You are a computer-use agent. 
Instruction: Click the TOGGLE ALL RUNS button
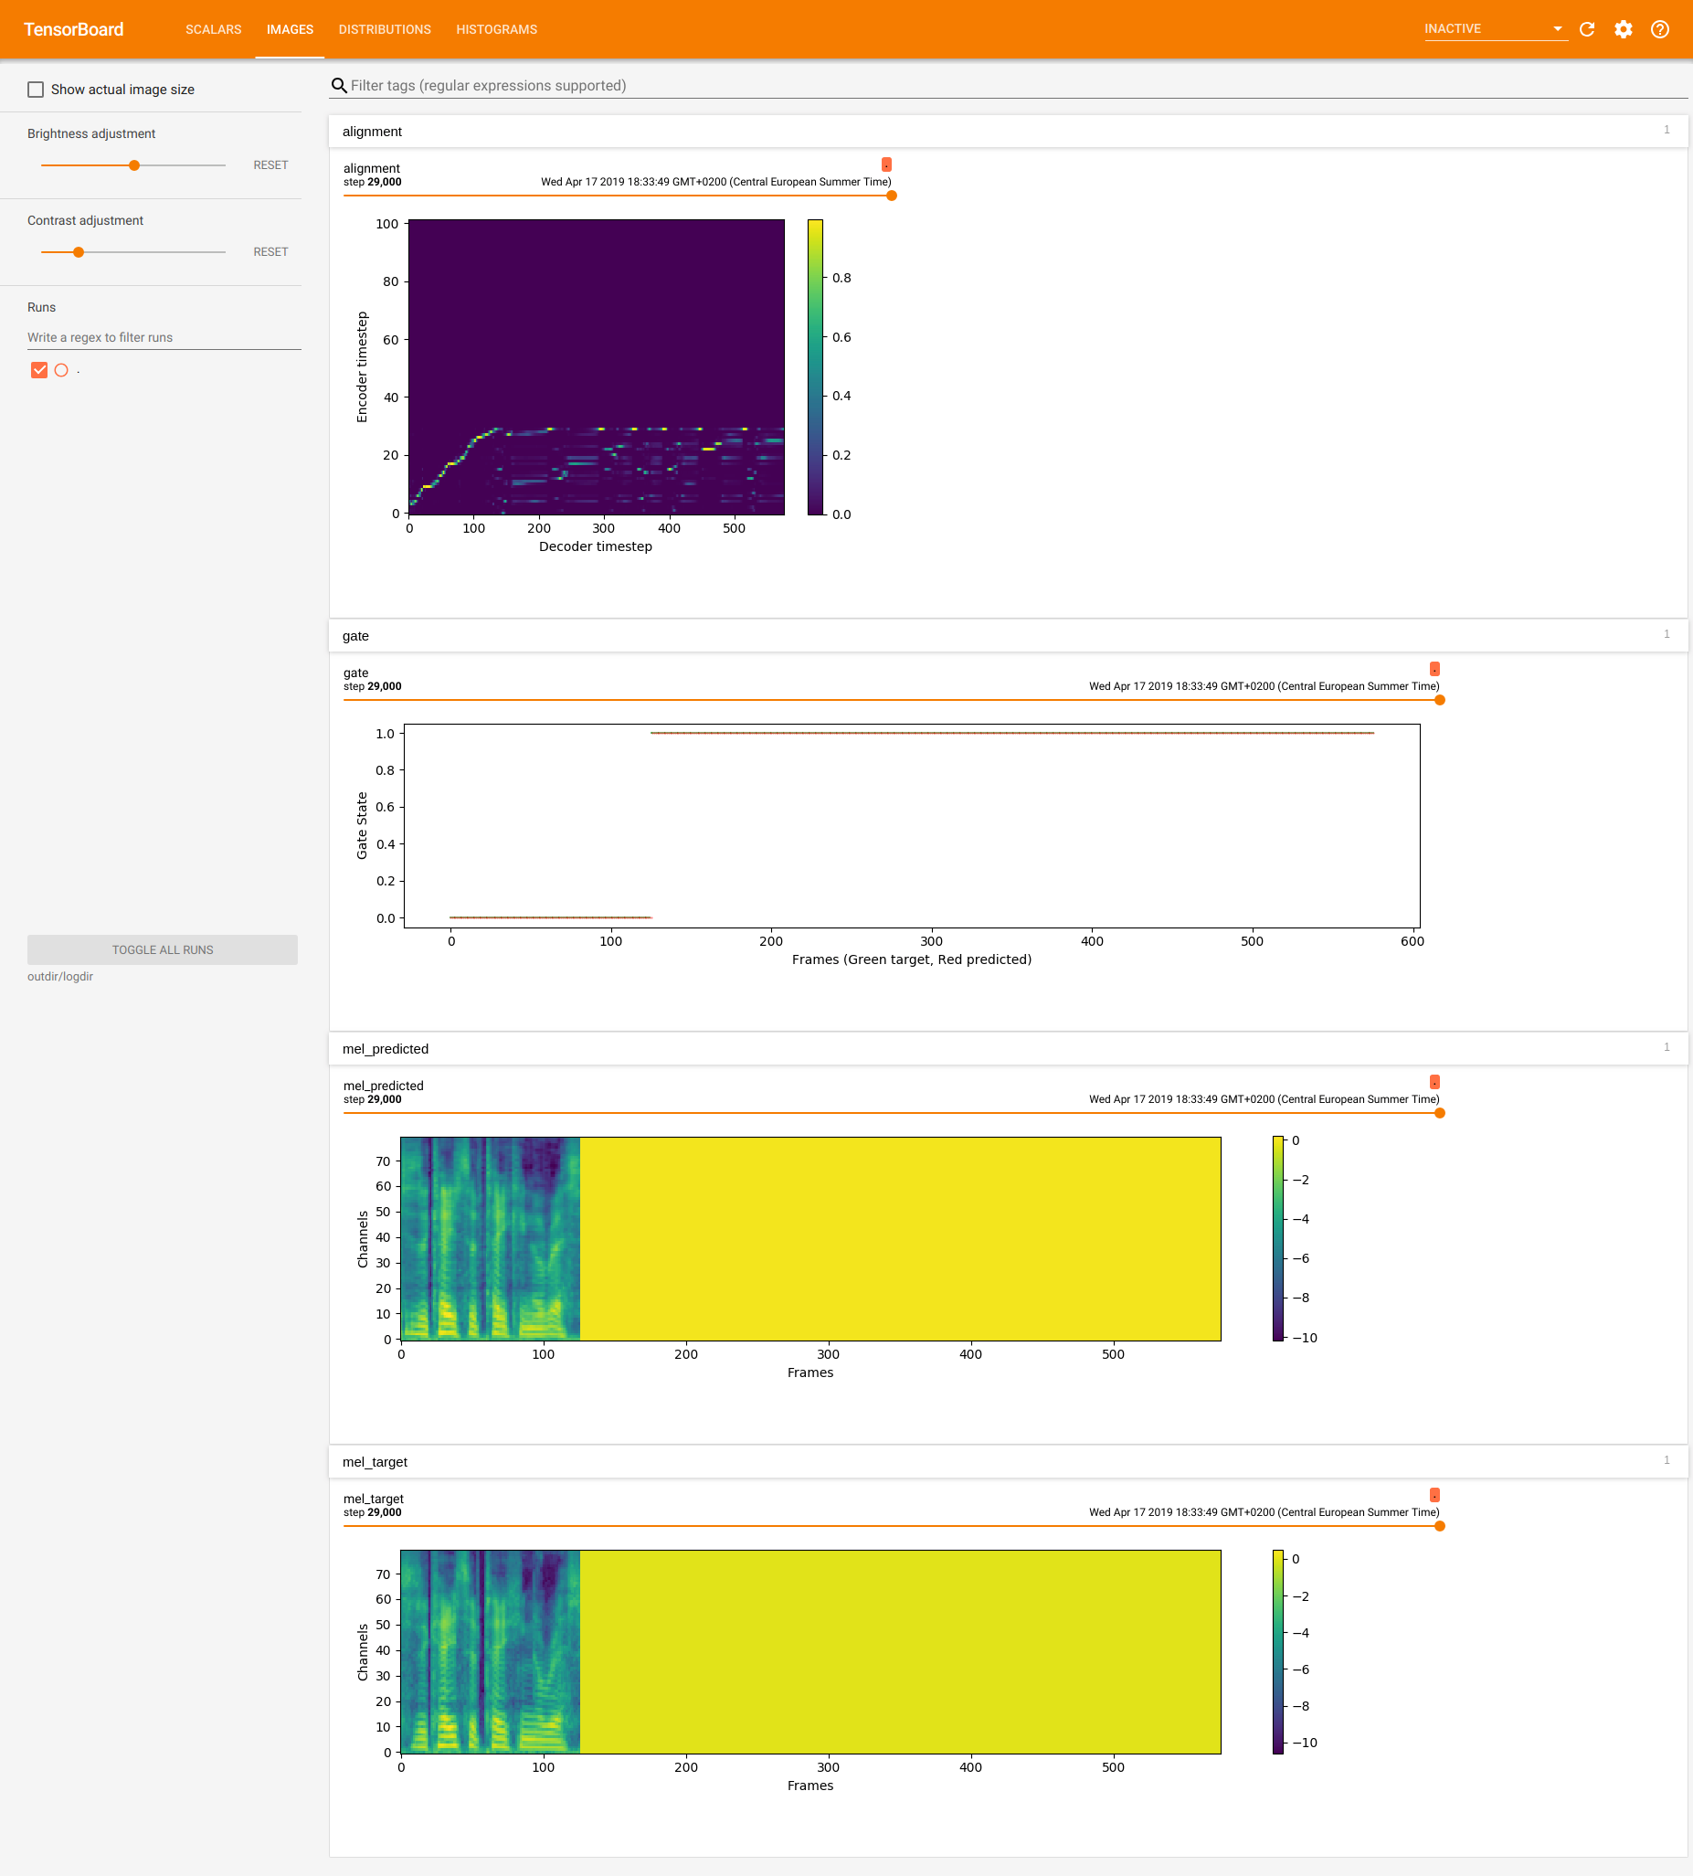(x=162, y=949)
